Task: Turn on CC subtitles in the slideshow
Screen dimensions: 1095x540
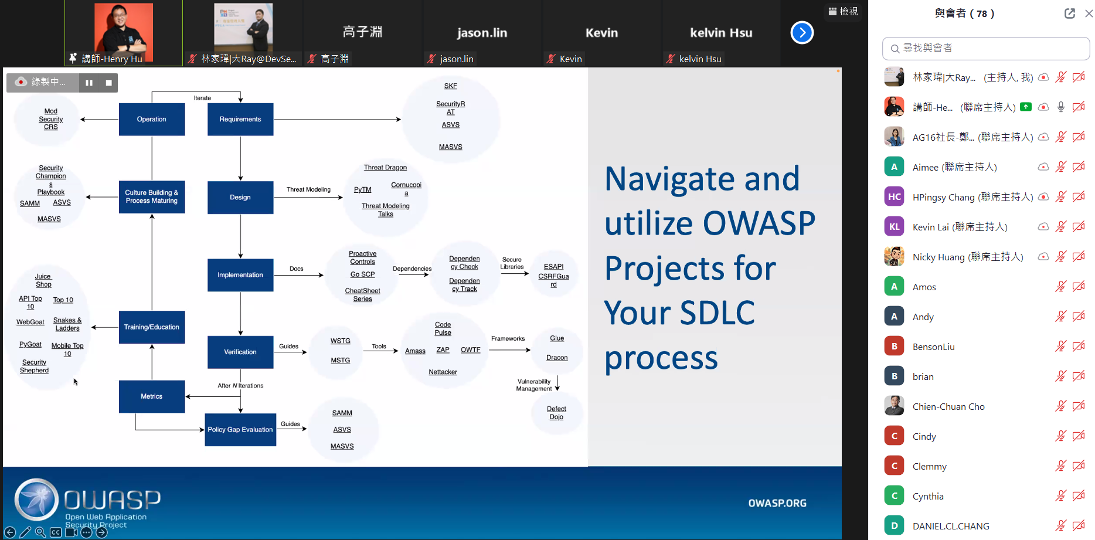Action: pyautogui.click(x=56, y=532)
